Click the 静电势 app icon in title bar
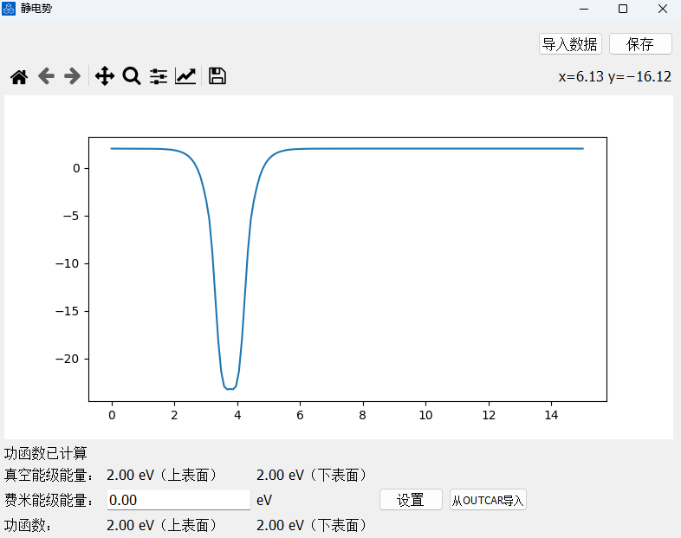 click(10, 9)
